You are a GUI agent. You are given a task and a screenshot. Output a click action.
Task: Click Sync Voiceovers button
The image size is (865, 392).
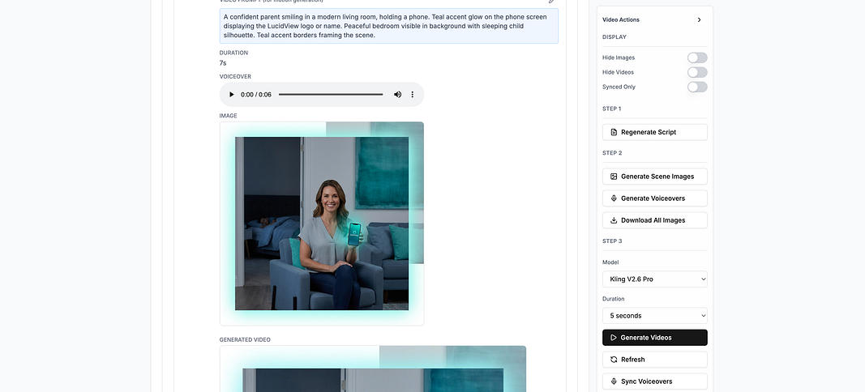(655, 381)
